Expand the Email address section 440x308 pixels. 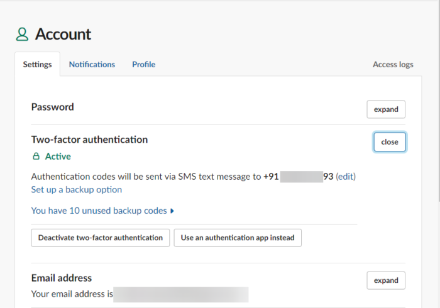(386, 280)
